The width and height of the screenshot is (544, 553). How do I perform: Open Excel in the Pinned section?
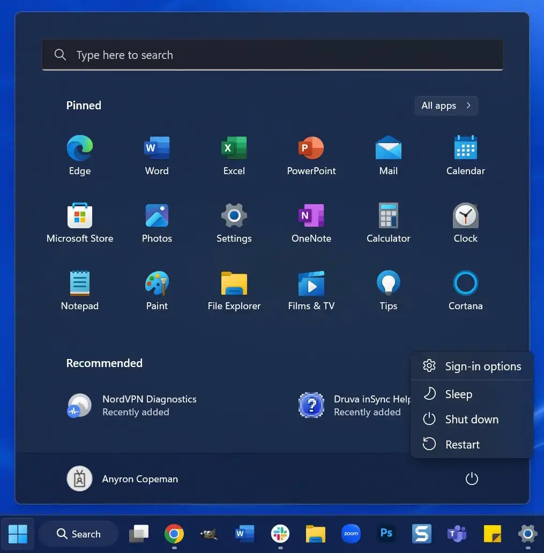(x=234, y=155)
